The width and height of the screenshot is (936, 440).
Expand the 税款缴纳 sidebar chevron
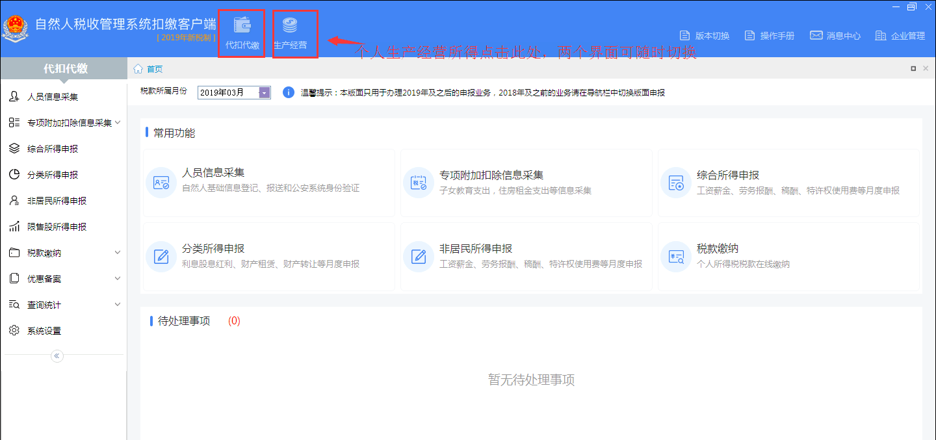point(118,252)
